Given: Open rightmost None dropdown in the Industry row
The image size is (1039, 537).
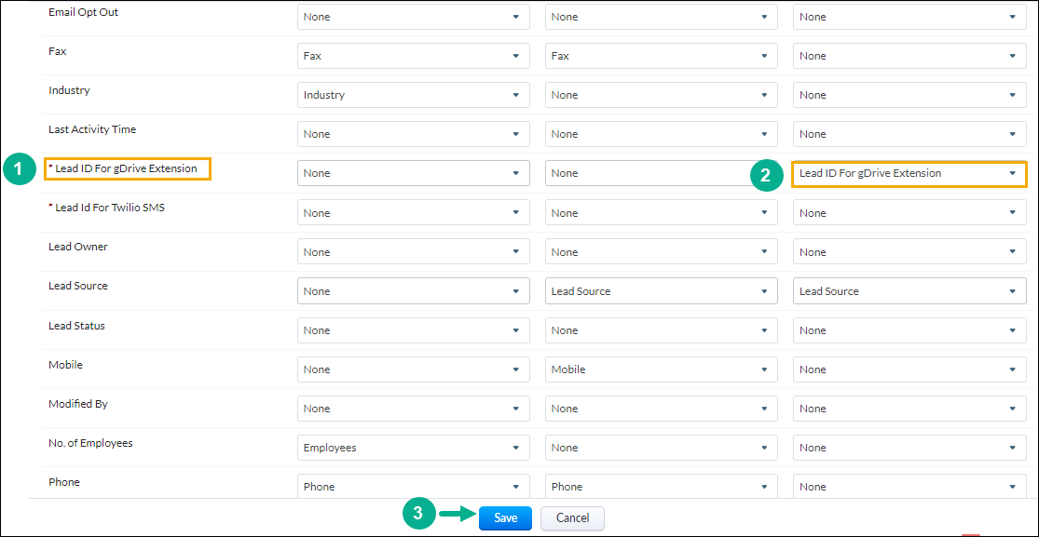Looking at the screenshot, I should 909,95.
